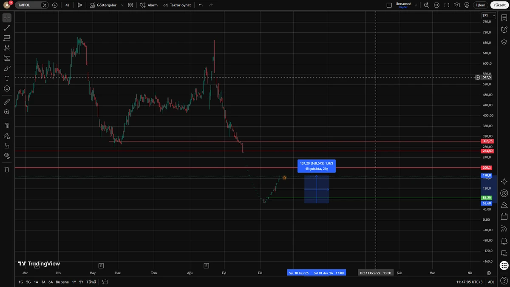
Task: Select the ruler measure tool
Action: pos(7,102)
